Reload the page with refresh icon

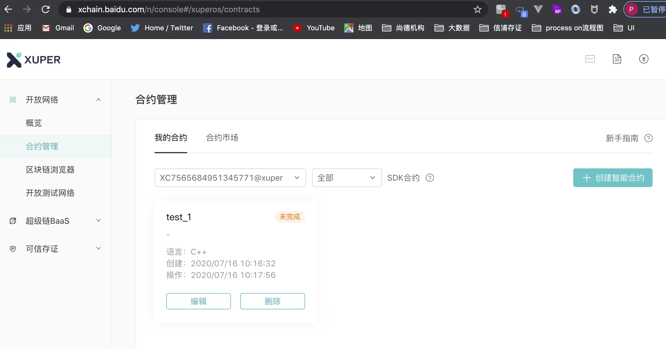click(45, 10)
